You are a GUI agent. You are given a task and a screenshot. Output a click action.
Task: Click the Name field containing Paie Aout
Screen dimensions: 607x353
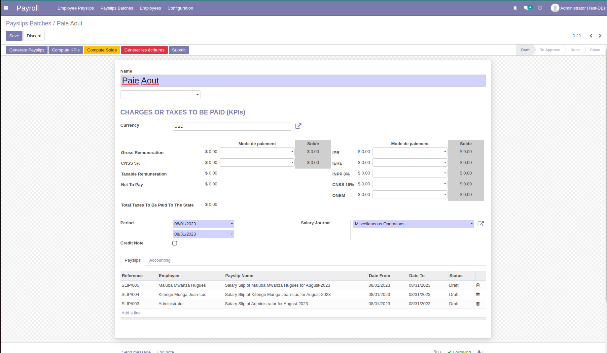pyautogui.click(x=303, y=81)
